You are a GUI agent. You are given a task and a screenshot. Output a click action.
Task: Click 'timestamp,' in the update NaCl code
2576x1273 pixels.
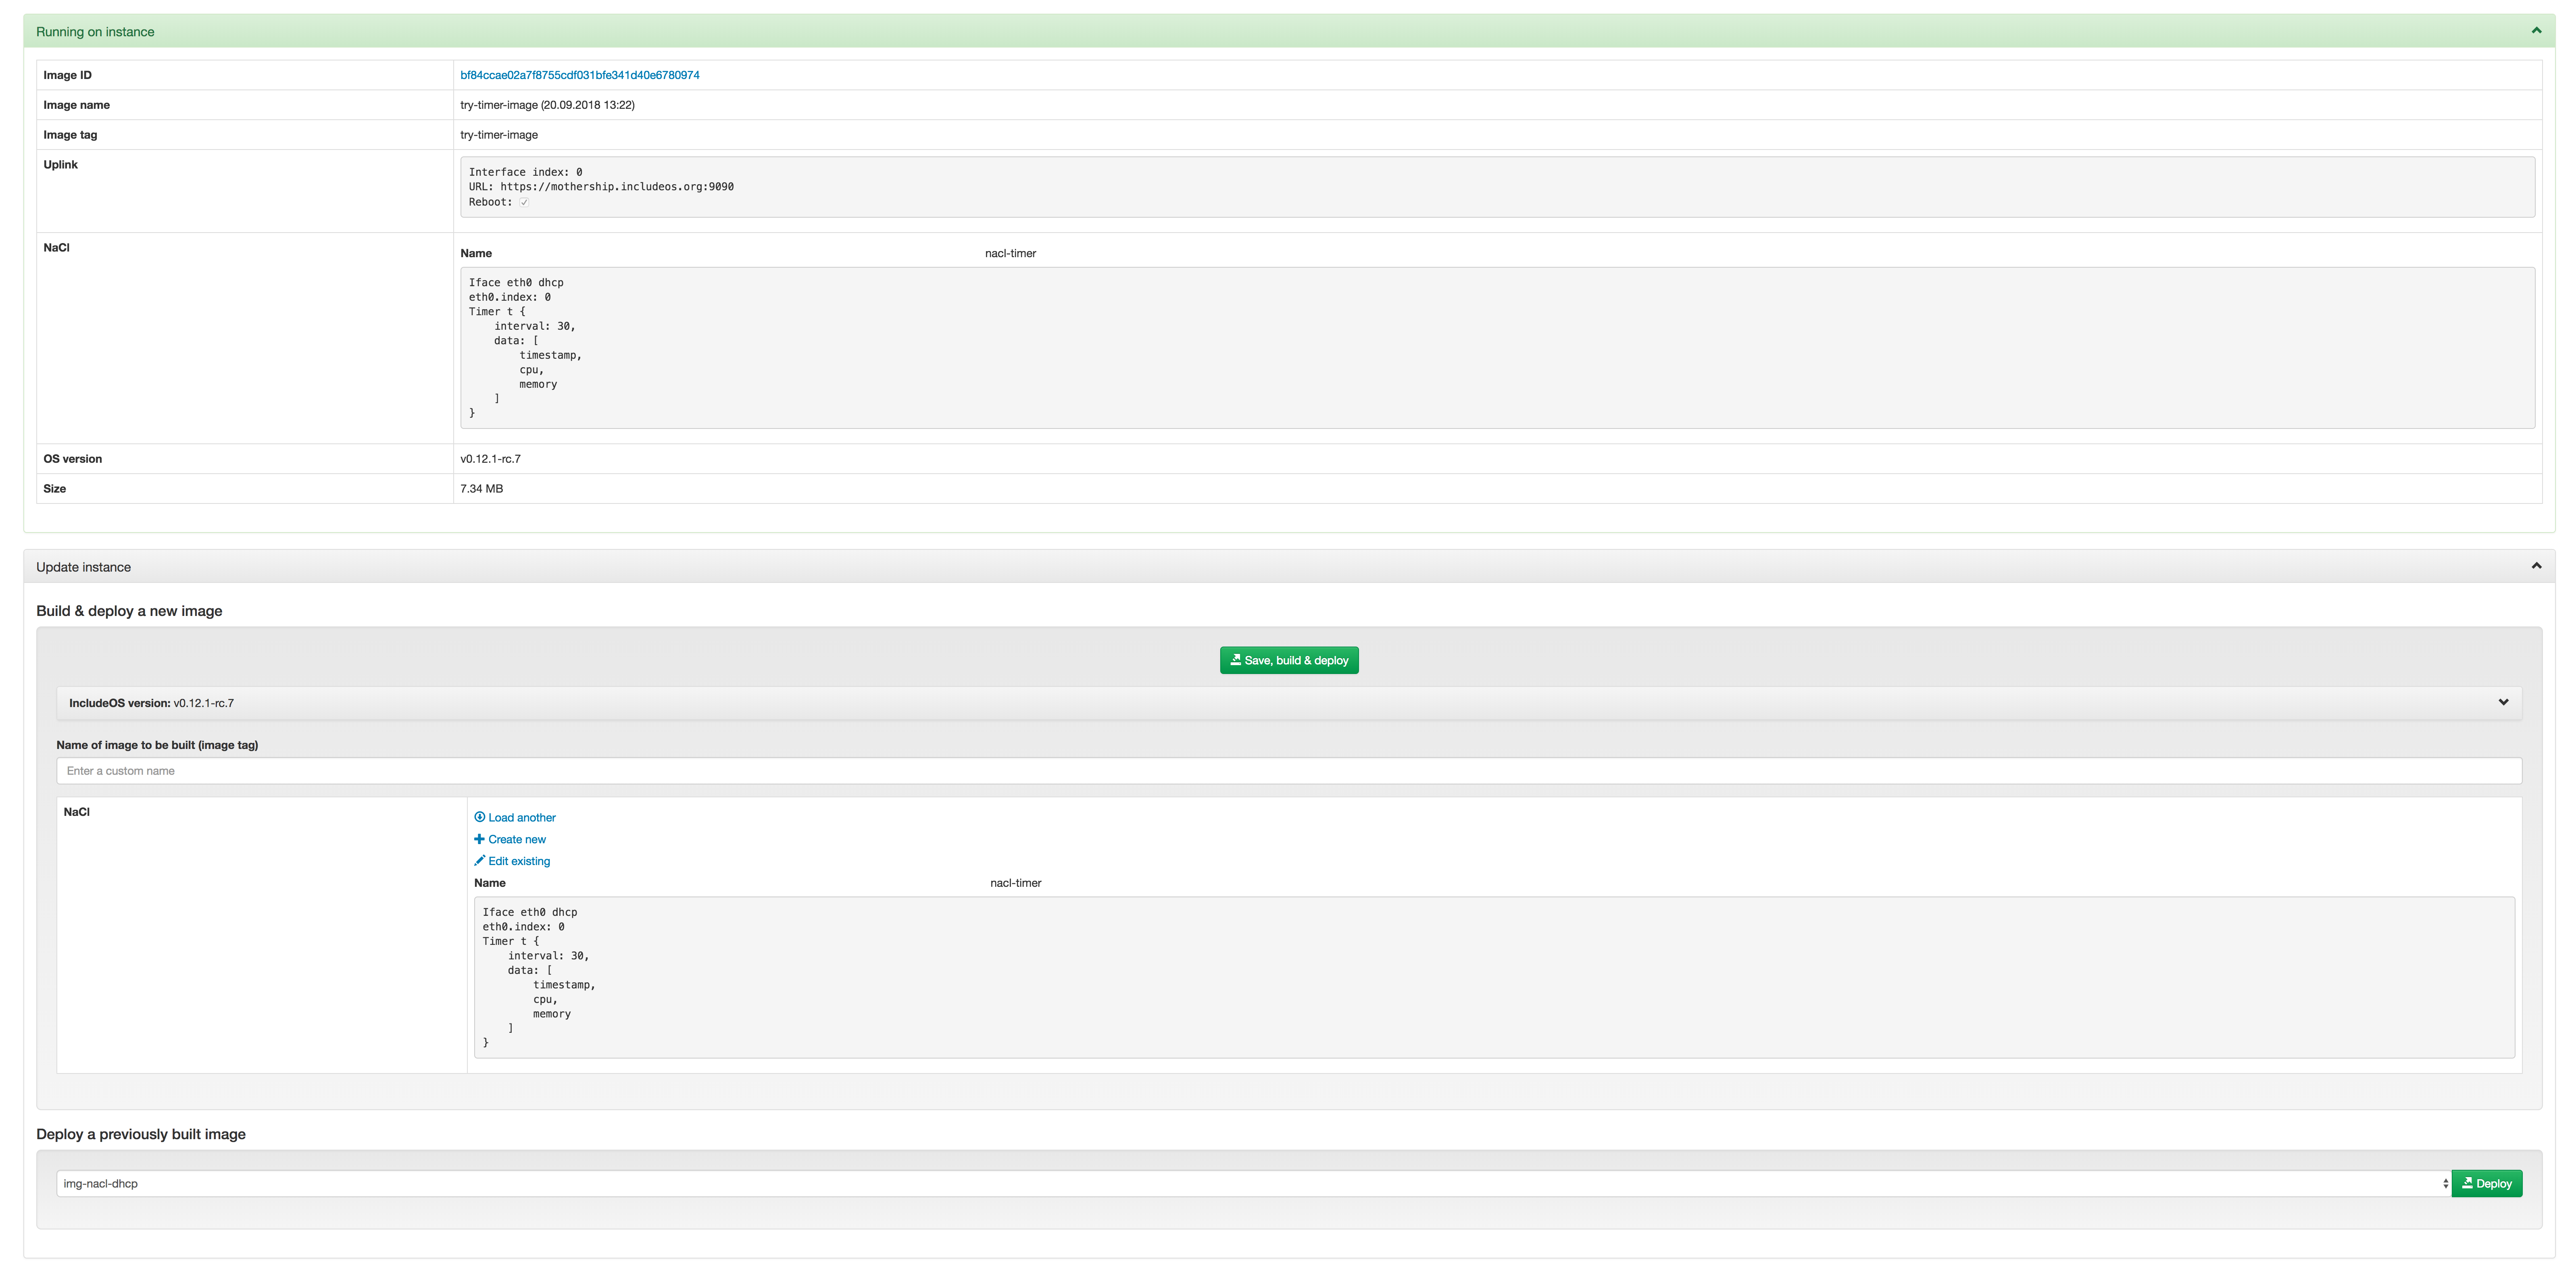564,985
